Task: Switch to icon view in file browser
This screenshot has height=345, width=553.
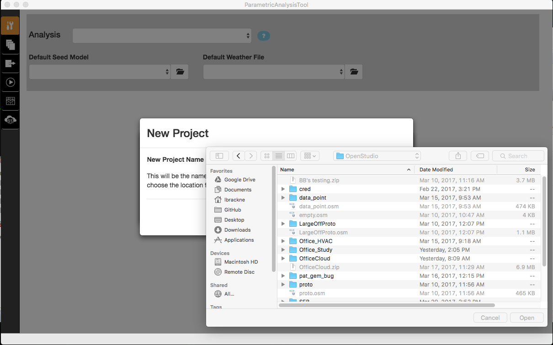Action: click(266, 156)
